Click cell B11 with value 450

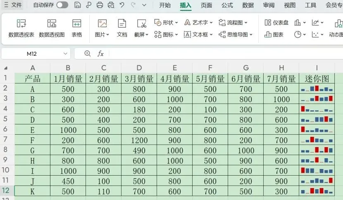68,181
